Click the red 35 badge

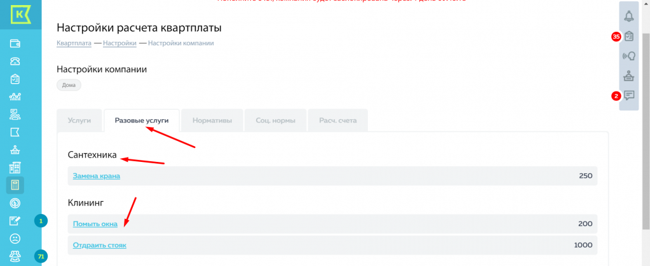616,37
